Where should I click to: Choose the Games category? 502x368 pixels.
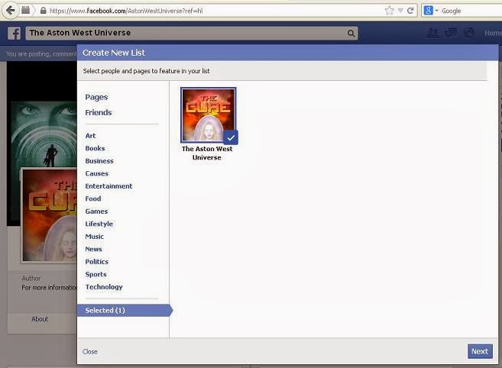pos(96,211)
